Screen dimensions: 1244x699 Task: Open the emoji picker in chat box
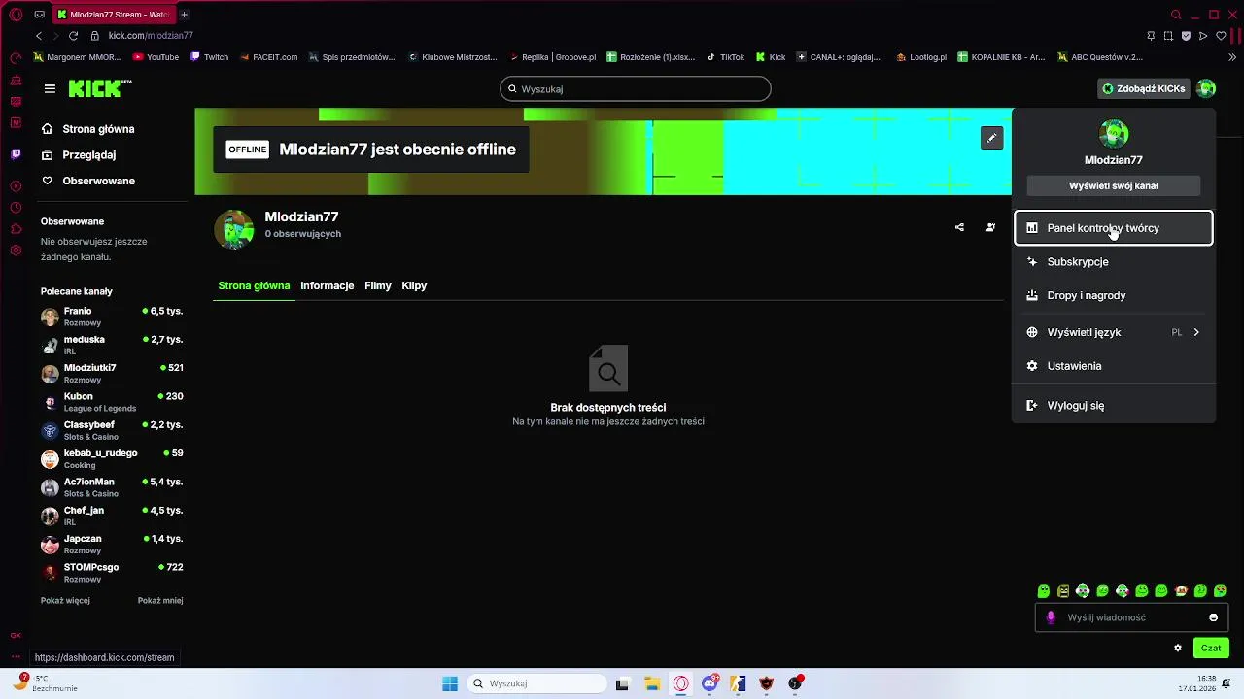(1213, 617)
